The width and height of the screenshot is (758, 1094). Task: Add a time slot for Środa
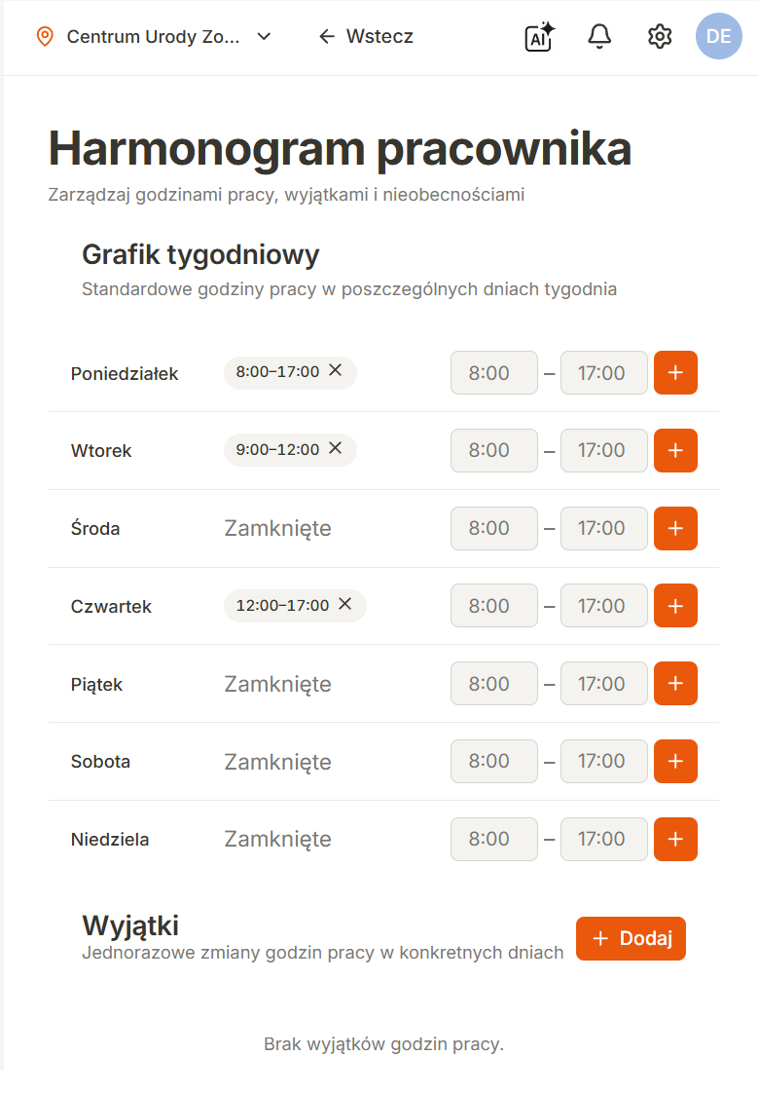[675, 528]
